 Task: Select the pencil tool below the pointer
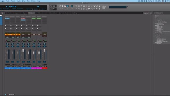coord(72,9)
